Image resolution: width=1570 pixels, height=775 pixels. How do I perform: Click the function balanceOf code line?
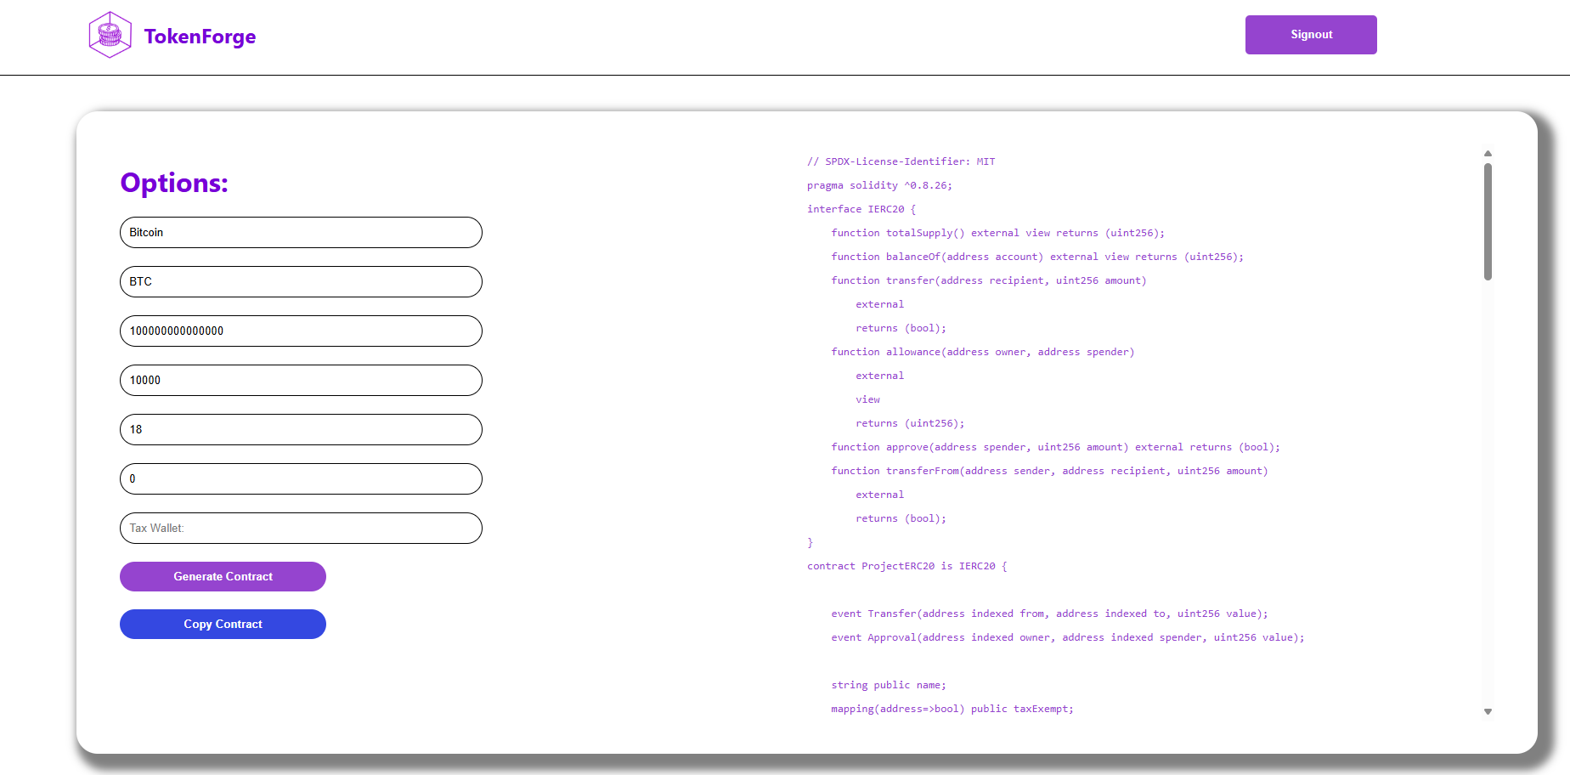[x=1037, y=257]
